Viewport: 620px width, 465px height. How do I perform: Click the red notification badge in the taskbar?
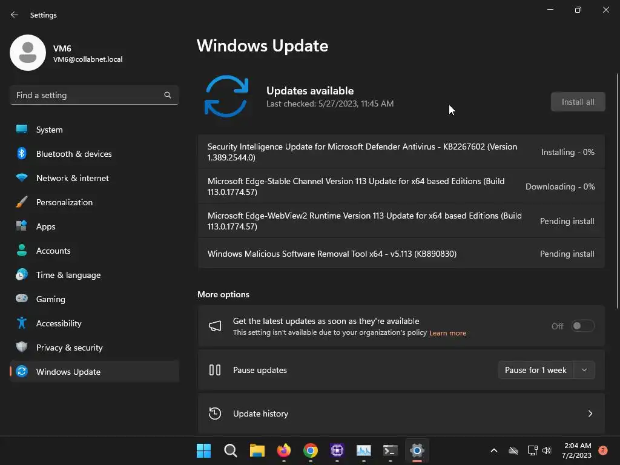[603, 450]
